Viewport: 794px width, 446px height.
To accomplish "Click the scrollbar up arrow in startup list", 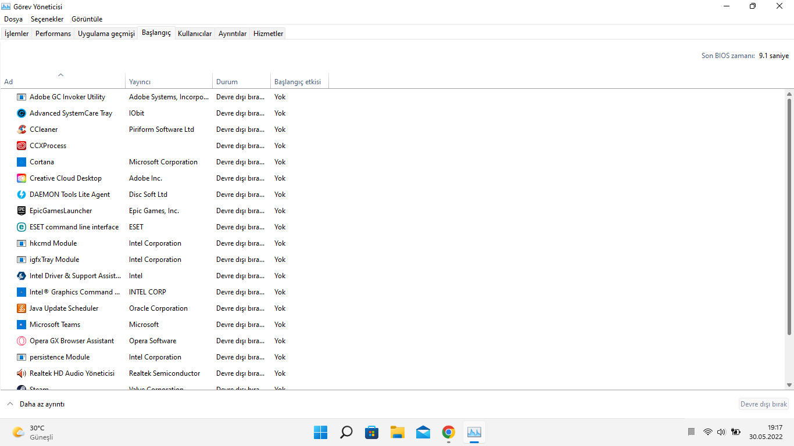I will tap(789, 93).
